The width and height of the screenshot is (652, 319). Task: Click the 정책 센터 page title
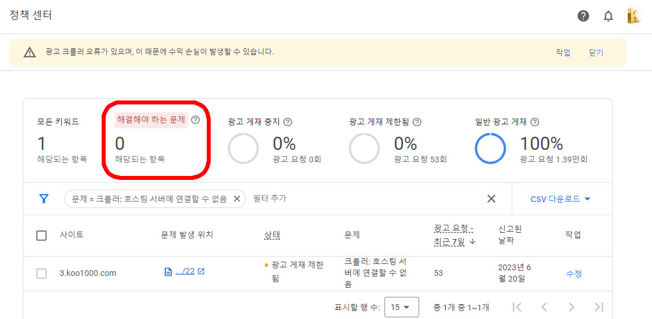tap(30, 16)
